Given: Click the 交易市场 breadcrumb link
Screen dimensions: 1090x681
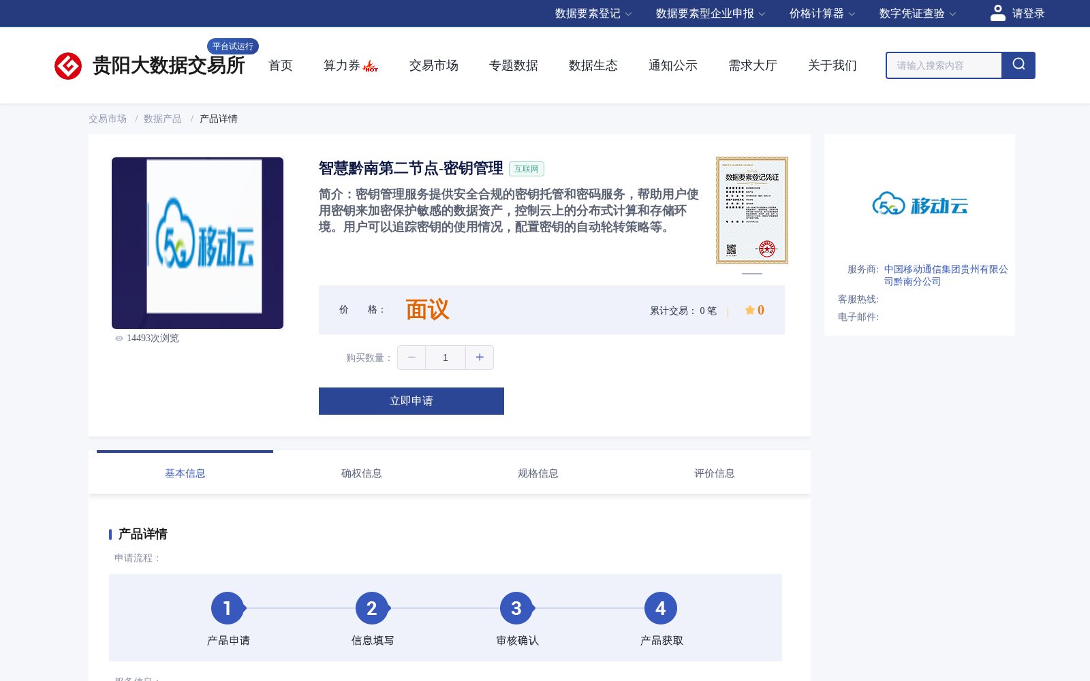Looking at the screenshot, I should [x=108, y=118].
